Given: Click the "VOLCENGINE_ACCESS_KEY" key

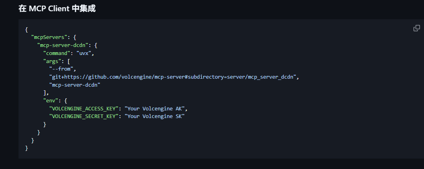Looking at the screenshot, I should 84,108.
